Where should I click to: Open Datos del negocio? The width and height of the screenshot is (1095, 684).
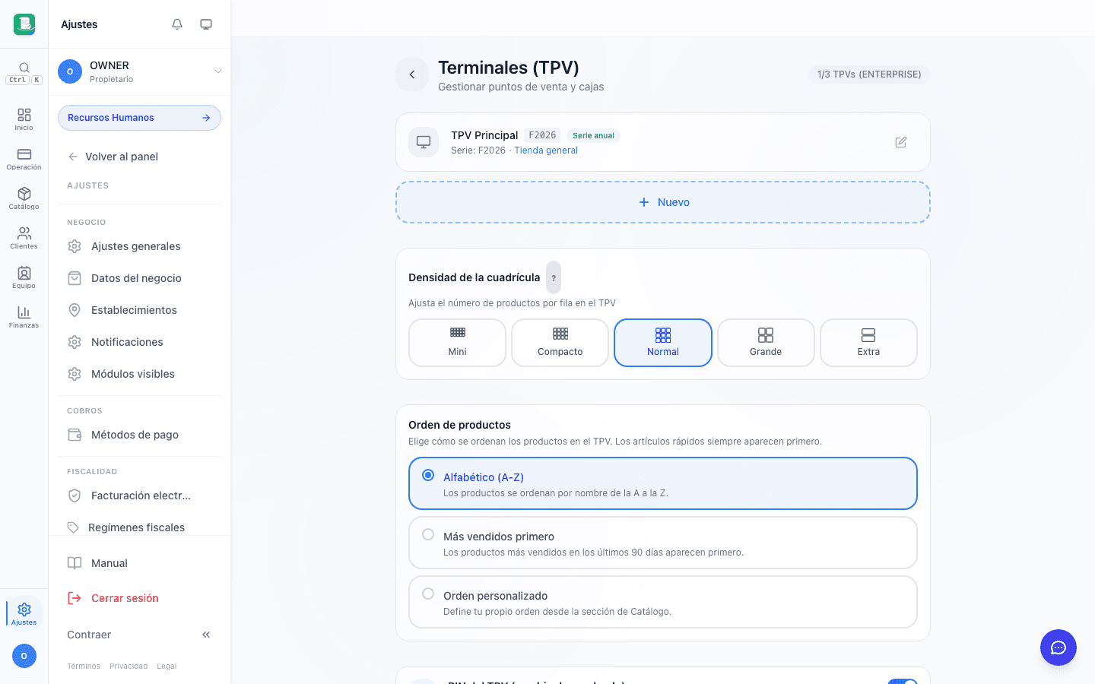point(140,278)
